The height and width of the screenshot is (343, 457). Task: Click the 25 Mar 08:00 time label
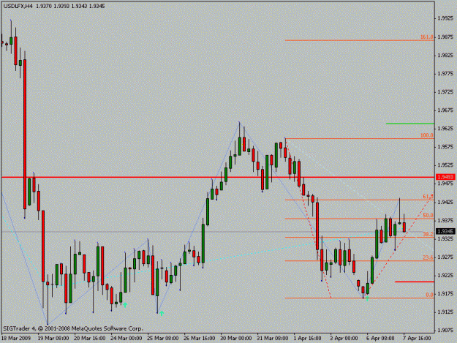pos(162,338)
